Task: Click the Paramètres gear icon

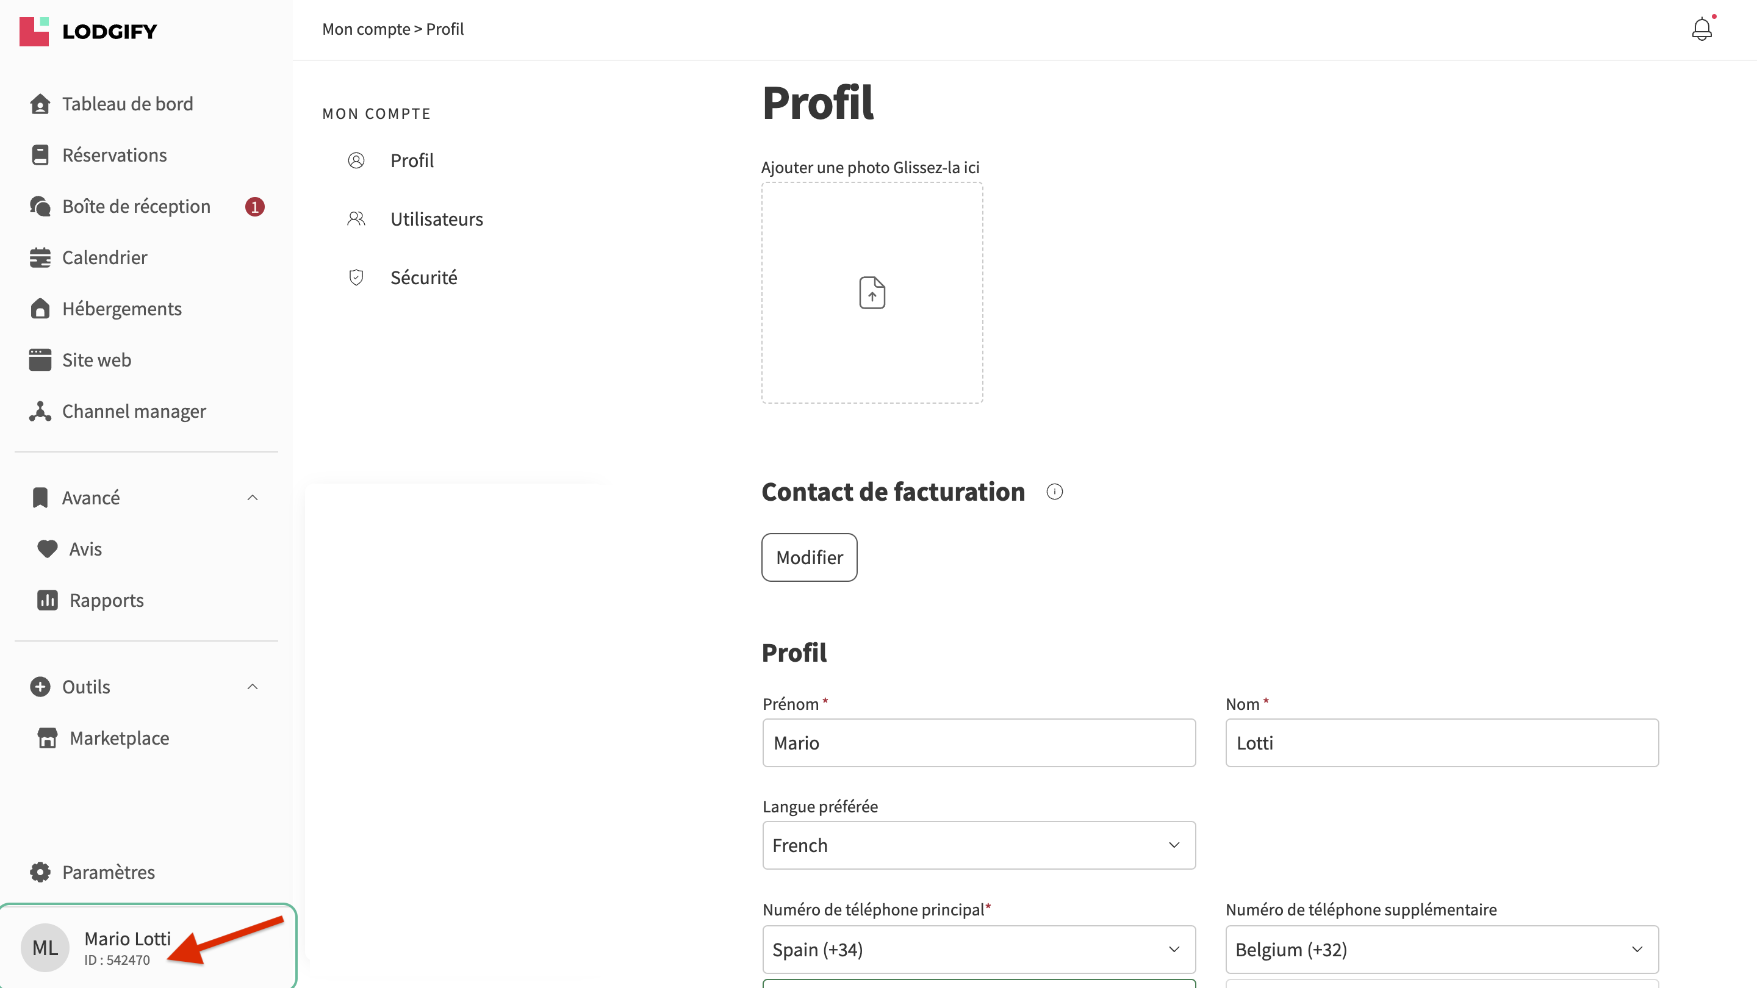Action: point(40,872)
